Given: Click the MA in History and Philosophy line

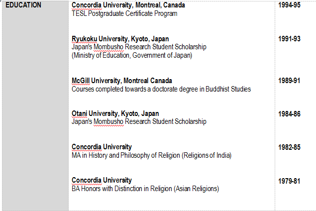Looking at the screenshot, I should point(151,155).
